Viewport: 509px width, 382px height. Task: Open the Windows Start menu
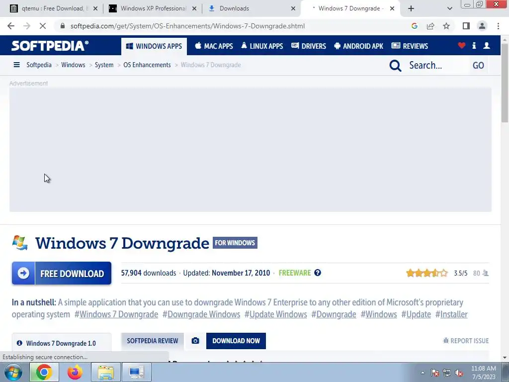coord(13,372)
